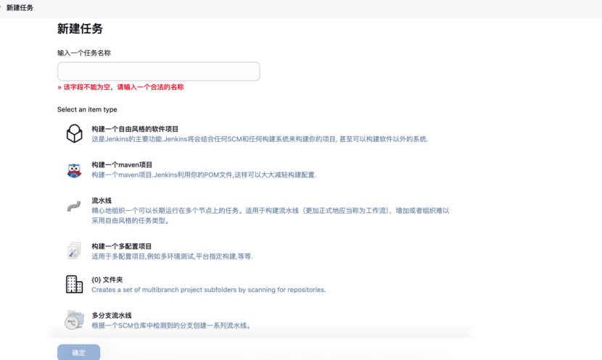Viewport: 602px width, 360px height.
Task: Choose the {0} 文件夹 item title
Action: click(107, 280)
